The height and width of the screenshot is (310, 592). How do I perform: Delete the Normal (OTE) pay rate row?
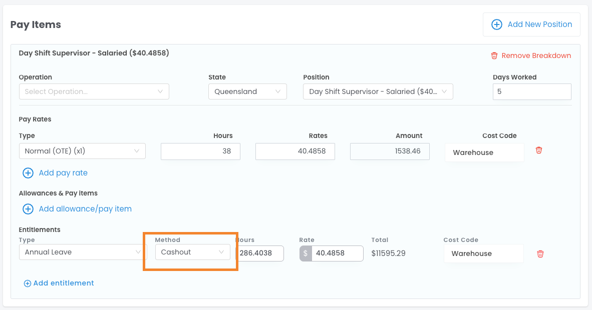[539, 150]
